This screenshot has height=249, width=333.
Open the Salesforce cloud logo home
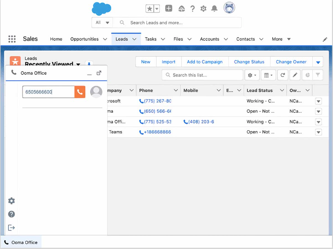[101, 9]
